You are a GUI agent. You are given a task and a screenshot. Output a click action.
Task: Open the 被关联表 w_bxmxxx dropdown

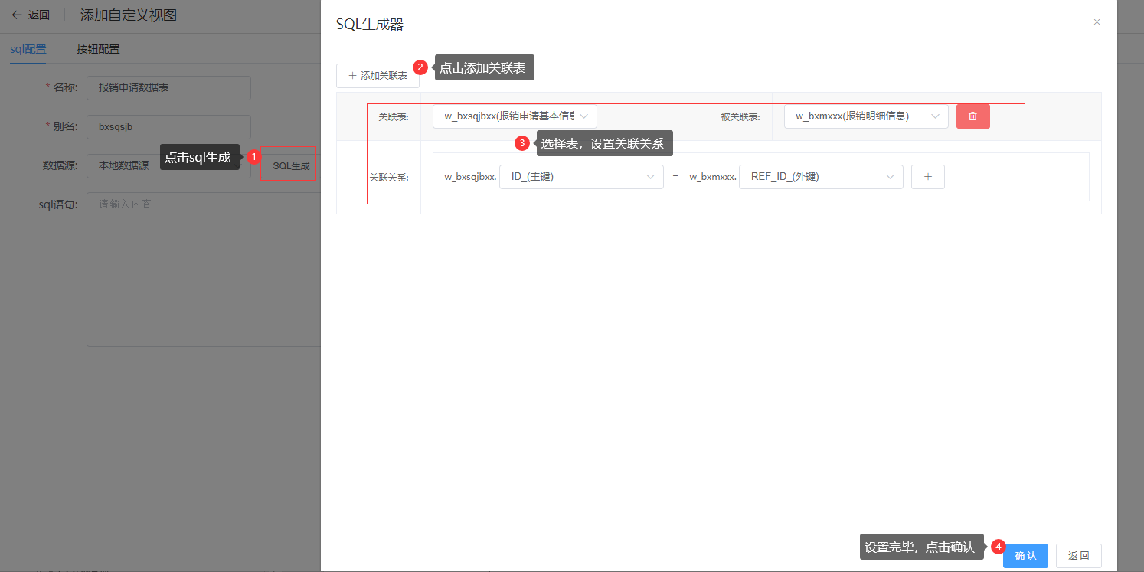pyautogui.click(x=865, y=116)
